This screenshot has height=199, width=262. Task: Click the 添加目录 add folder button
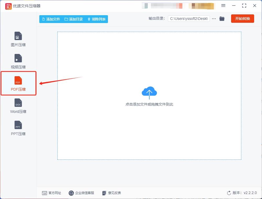coord(74,19)
